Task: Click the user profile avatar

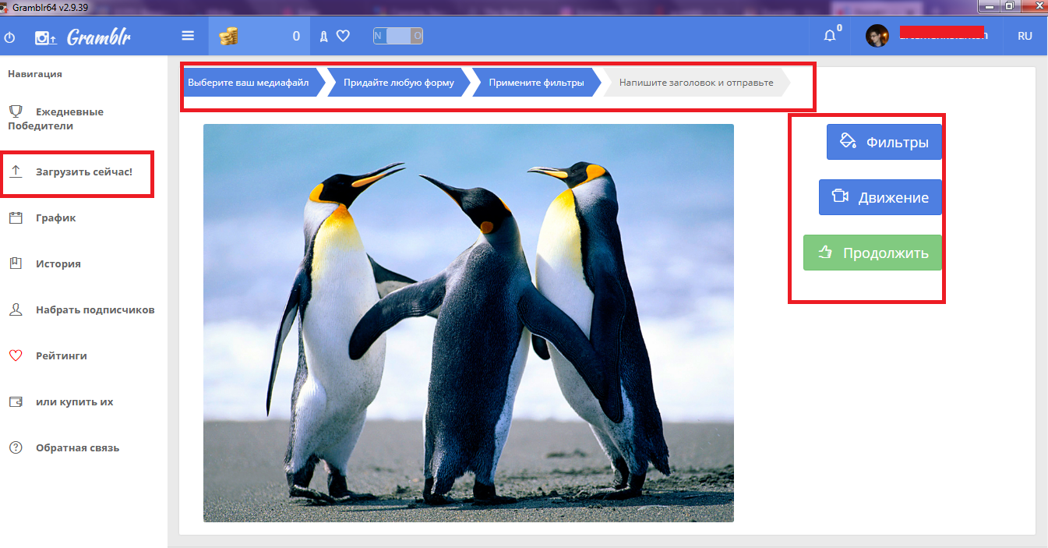Action: pos(877,36)
